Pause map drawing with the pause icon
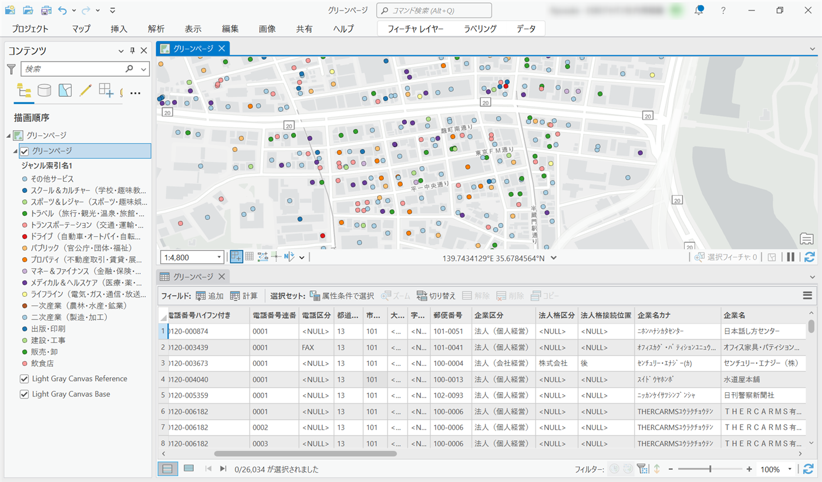The width and height of the screenshot is (822, 482). (x=791, y=257)
